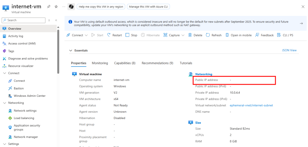Open the Networking heading link

point(204,74)
